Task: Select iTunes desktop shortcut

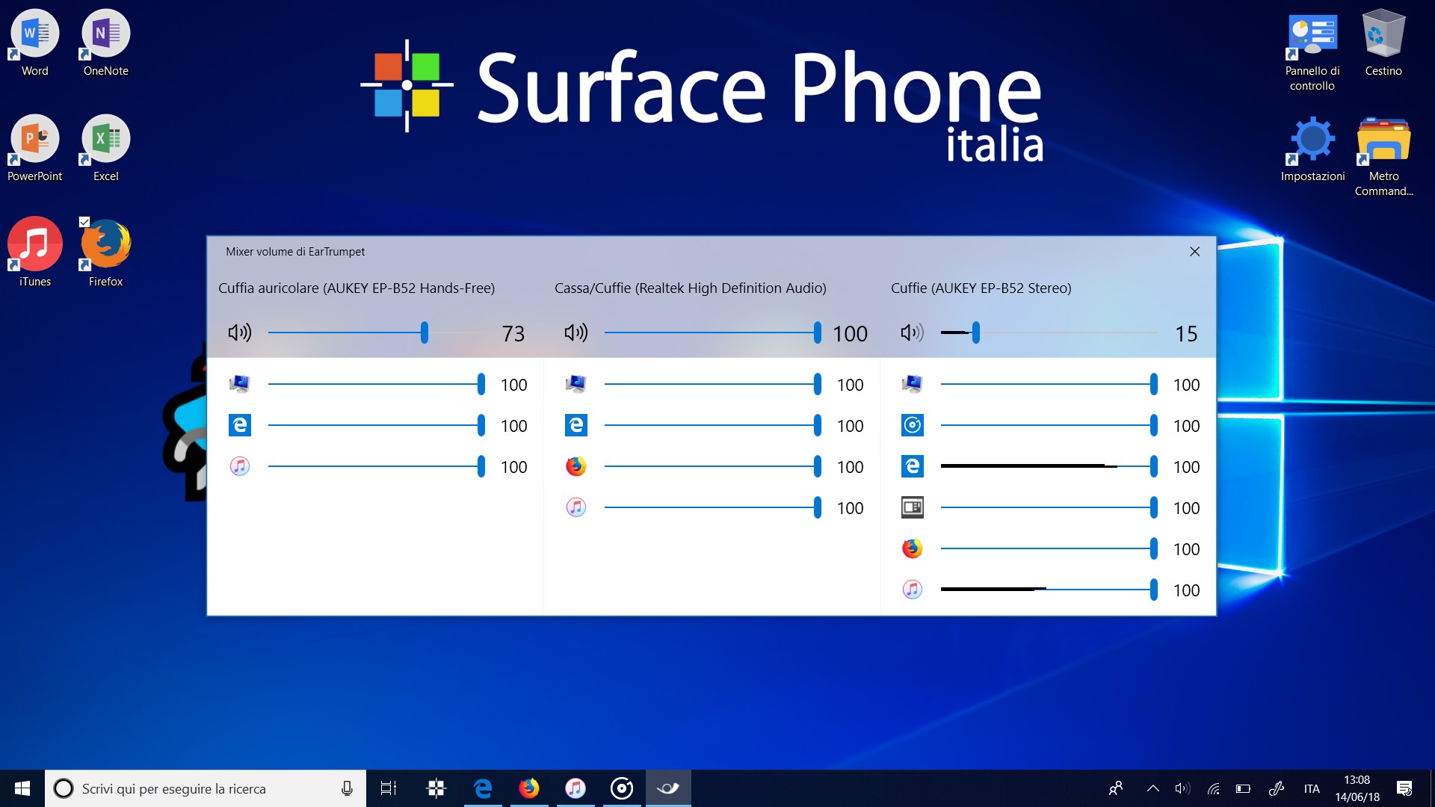Action: (34, 253)
